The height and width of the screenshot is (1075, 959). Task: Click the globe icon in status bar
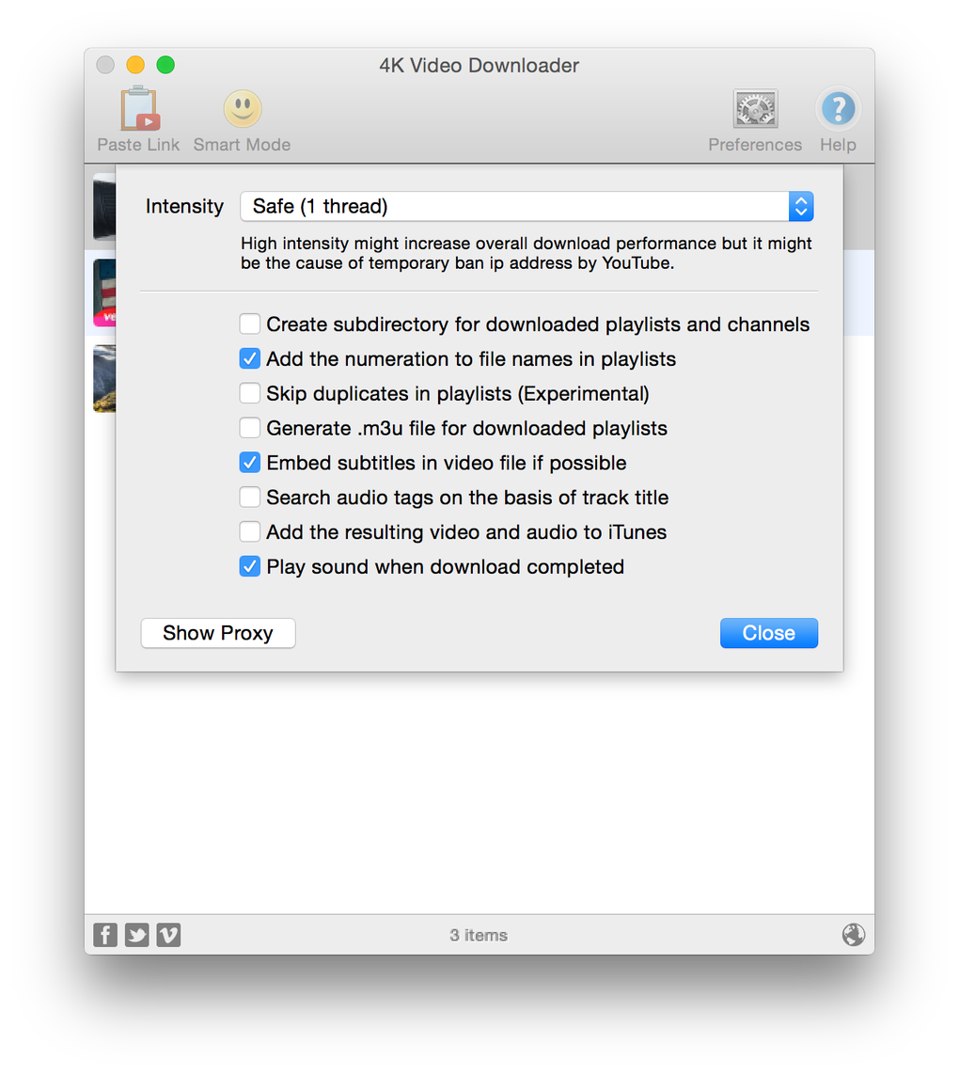click(854, 935)
